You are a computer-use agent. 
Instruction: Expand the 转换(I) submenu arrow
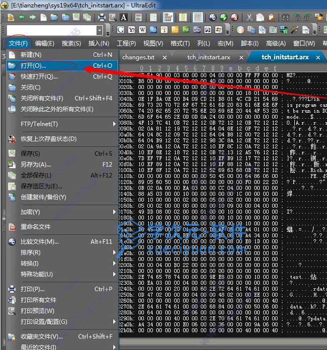pyautogui.click(x=114, y=264)
